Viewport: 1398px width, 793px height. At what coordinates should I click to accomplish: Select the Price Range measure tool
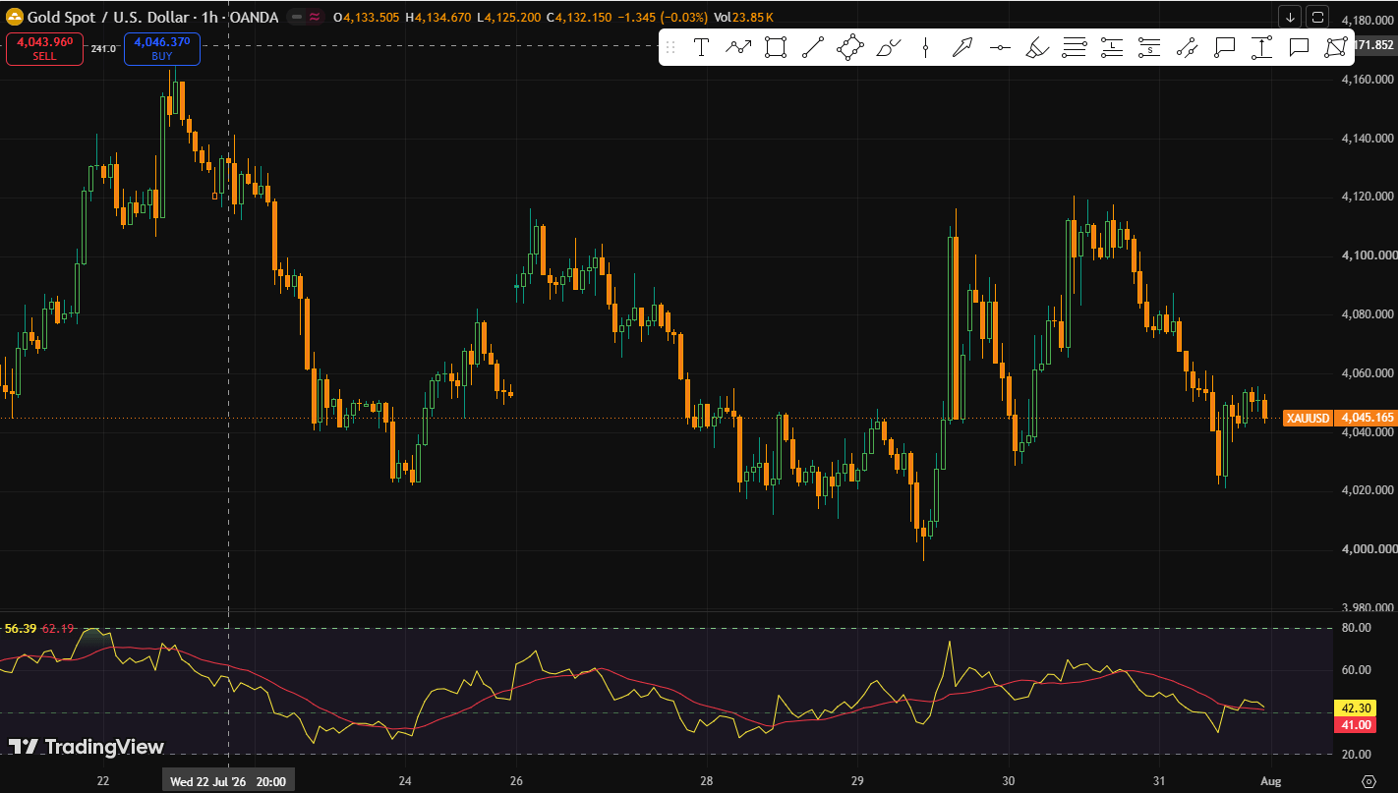coord(1261,47)
